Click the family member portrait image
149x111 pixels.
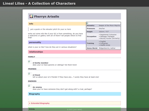30,62
